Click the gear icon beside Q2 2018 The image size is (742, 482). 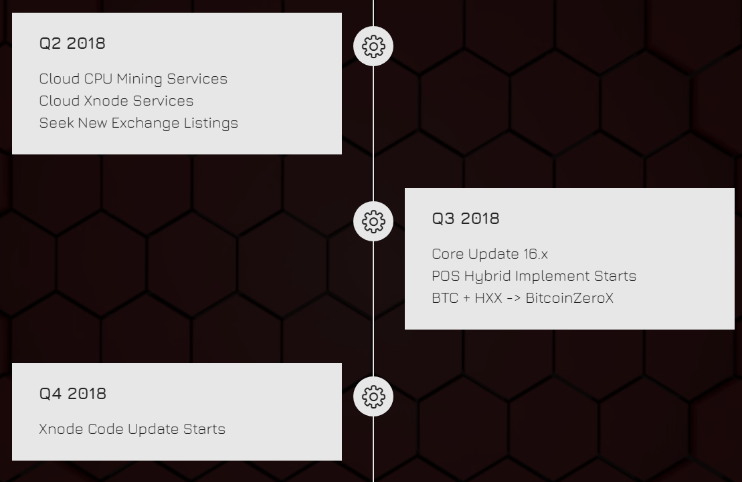point(373,46)
